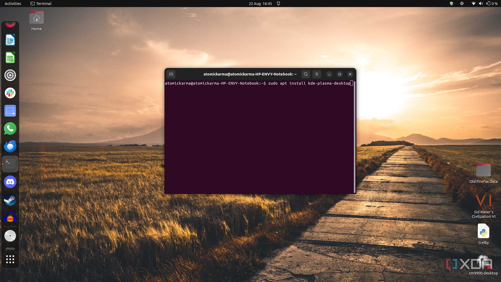Image resolution: width=501 pixels, height=282 pixels.
Task: Launch Steam from the dock
Action: coord(10,200)
